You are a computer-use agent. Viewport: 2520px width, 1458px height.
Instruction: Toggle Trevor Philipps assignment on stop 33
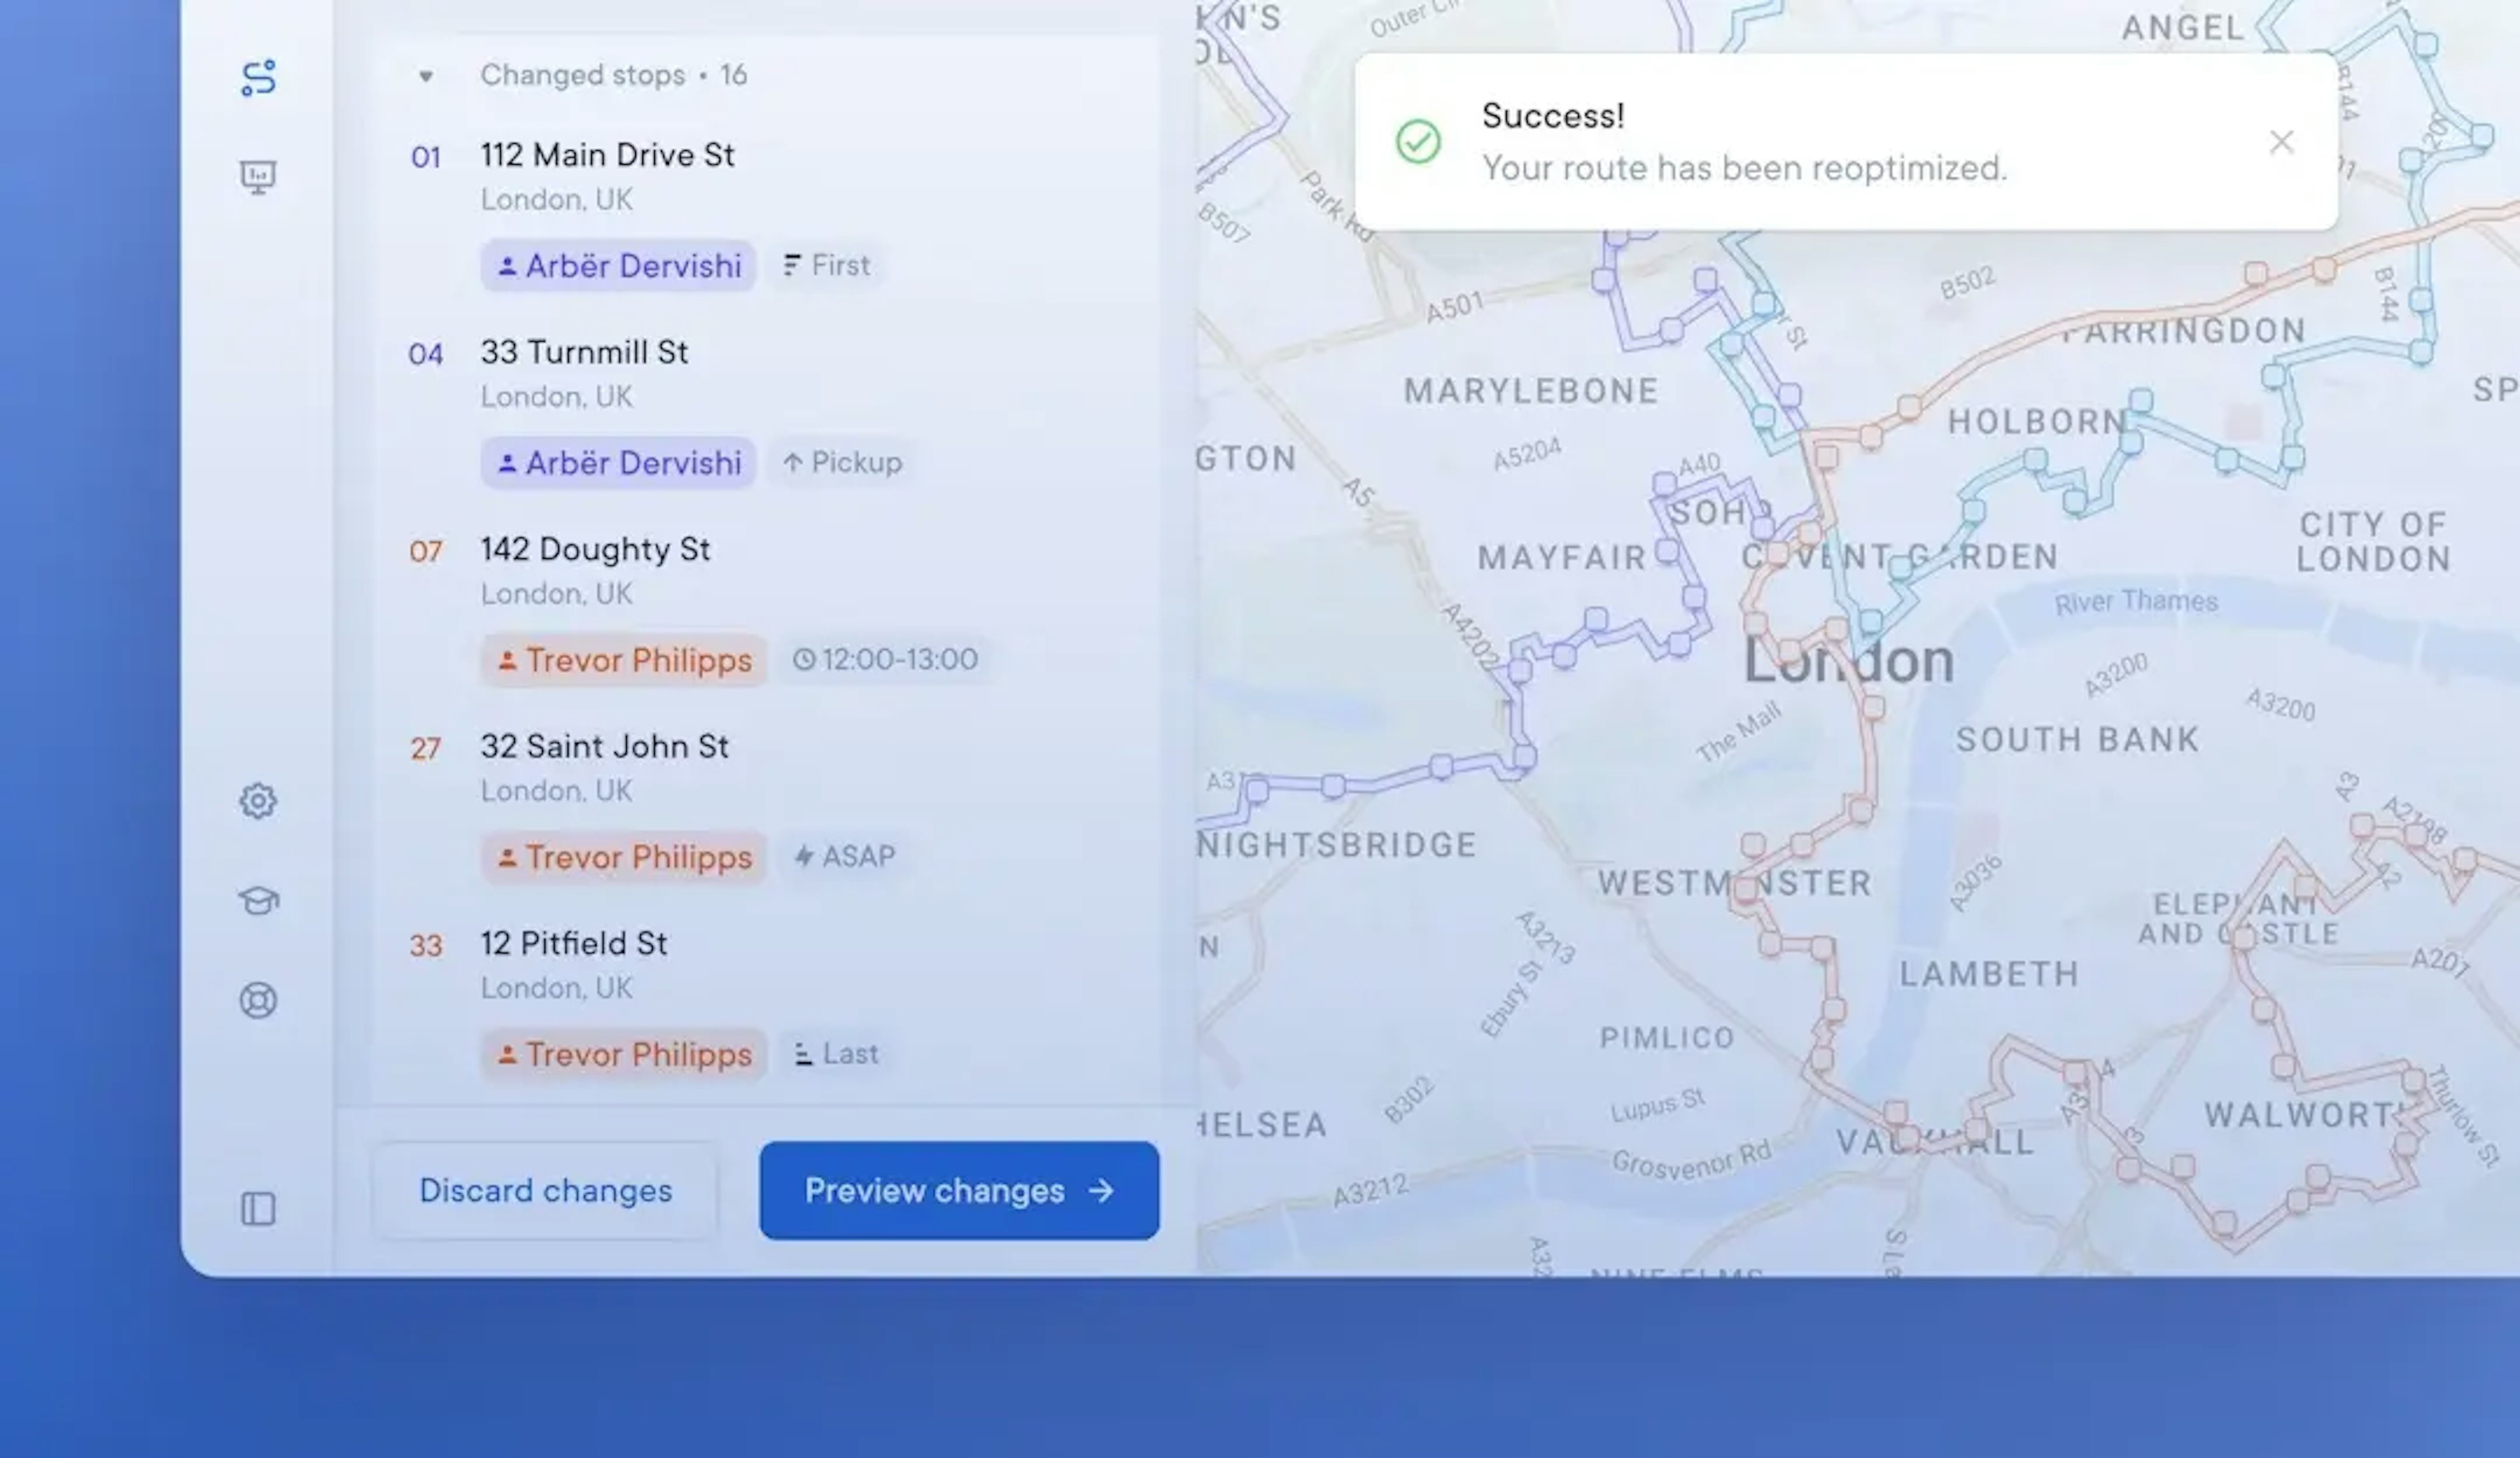click(625, 1054)
